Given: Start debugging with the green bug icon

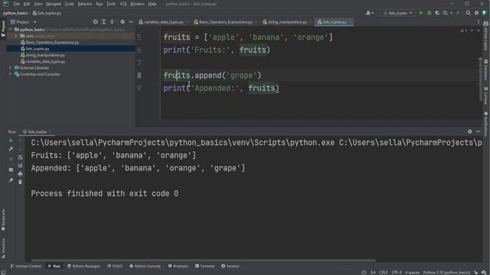Looking at the screenshot, I should [x=429, y=13].
